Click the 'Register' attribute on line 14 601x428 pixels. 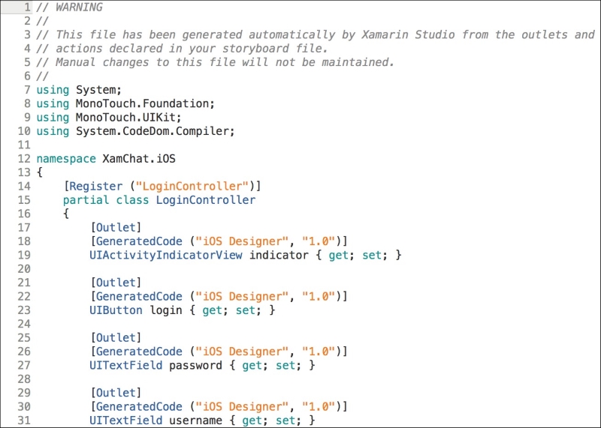[96, 187]
